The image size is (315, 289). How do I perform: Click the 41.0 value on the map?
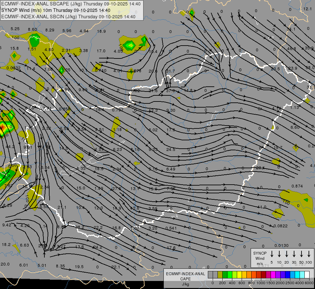pyautogui.click(x=262, y=207)
